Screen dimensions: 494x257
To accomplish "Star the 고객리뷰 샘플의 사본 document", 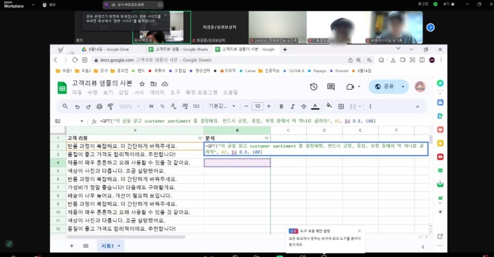I will [x=142, y=84].
